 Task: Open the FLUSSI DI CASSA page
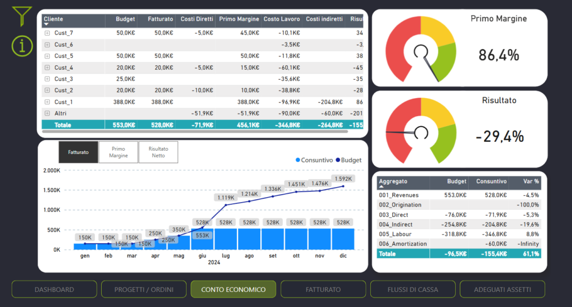click(413, 289)
